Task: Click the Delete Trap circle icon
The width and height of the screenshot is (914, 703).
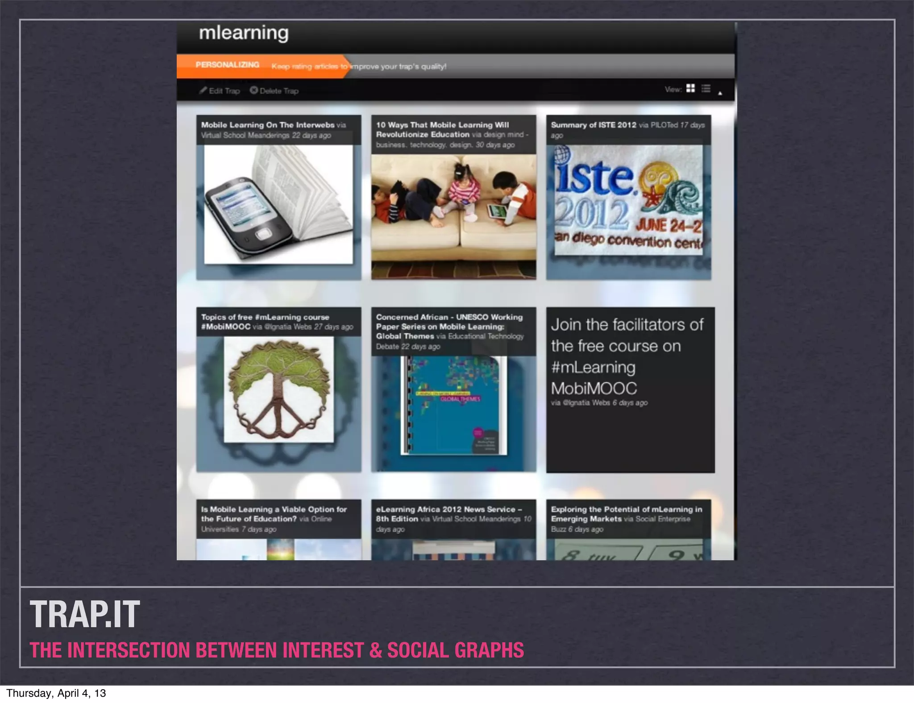Action: 253,90
